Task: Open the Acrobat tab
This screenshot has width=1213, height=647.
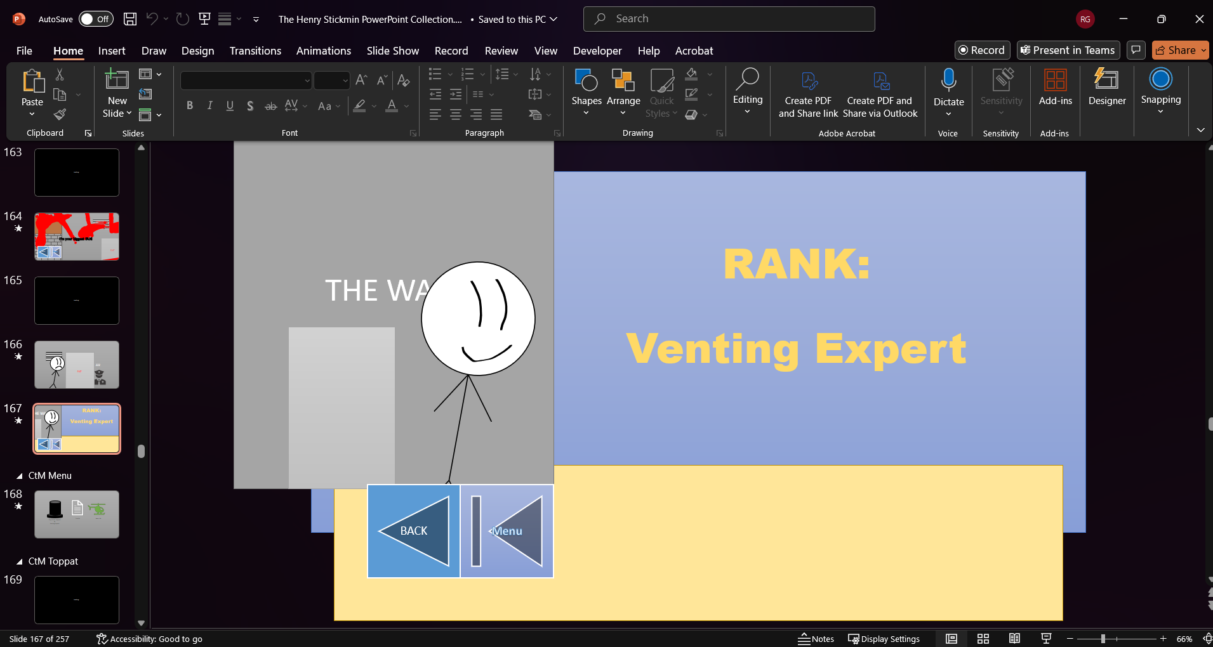Action: click(x=694, y=51)
